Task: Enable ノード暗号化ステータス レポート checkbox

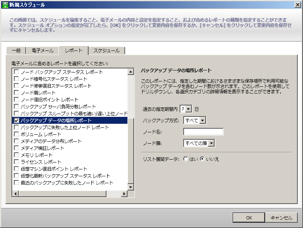Action: coord(16,79)
